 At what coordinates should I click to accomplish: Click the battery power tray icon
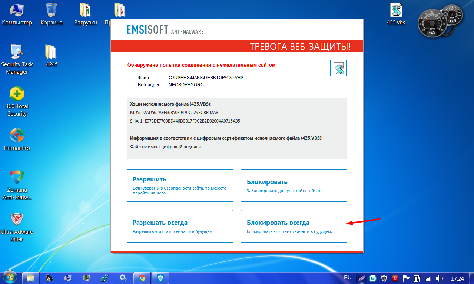point(417,278)
